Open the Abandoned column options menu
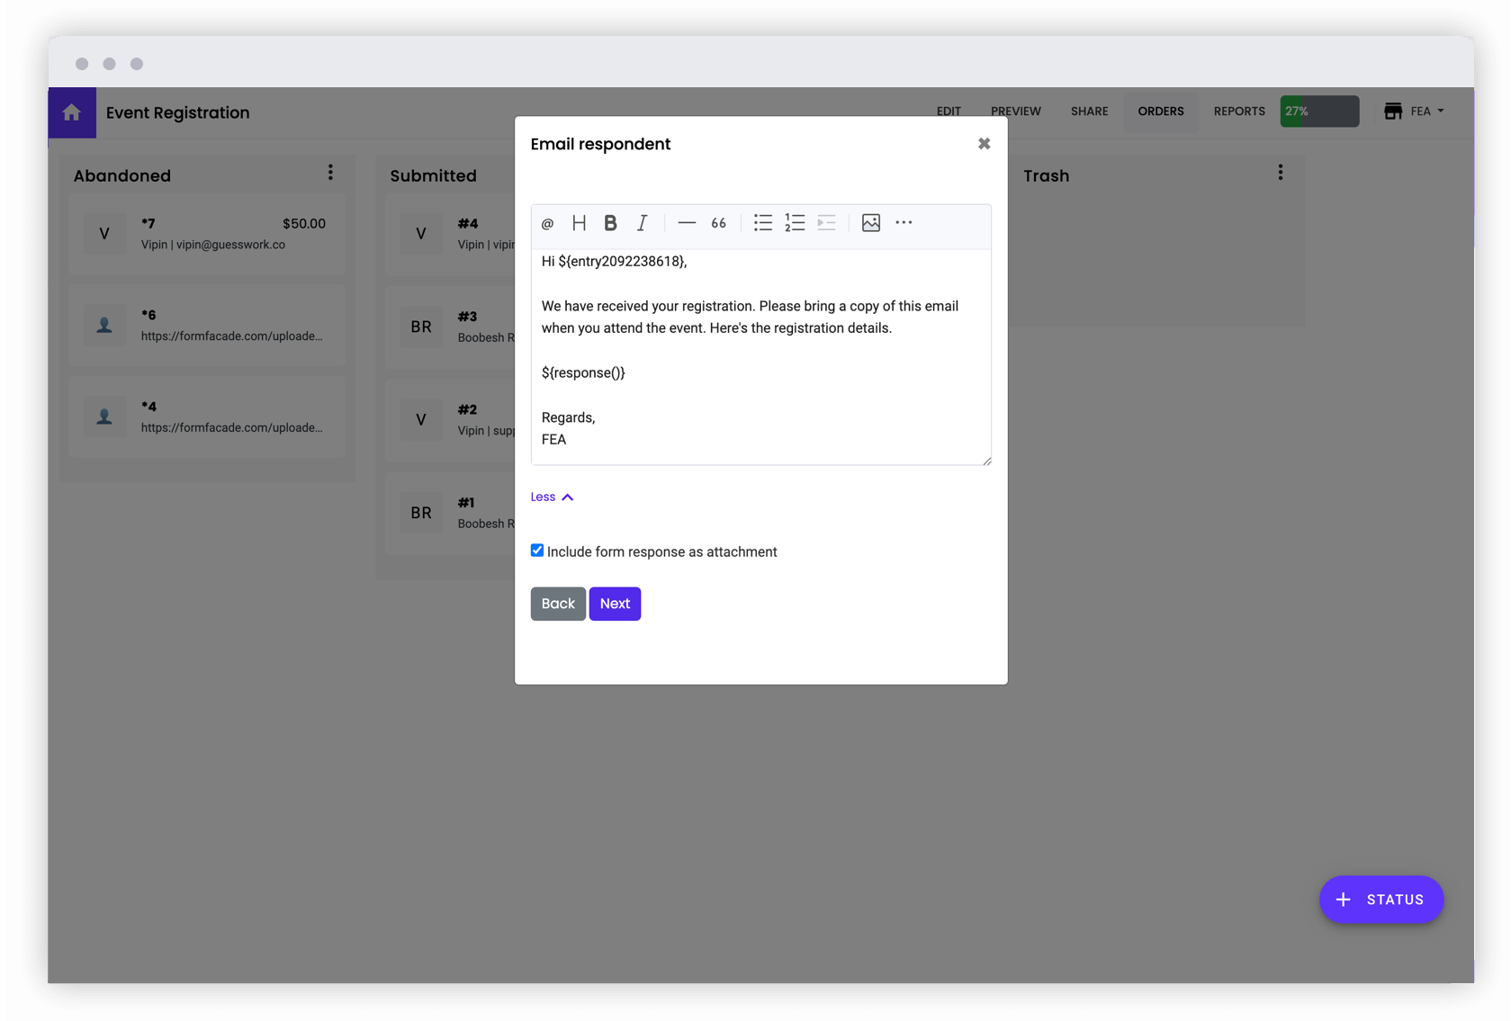Viewport: 1511px width, 1021px height. pos(330,172)
